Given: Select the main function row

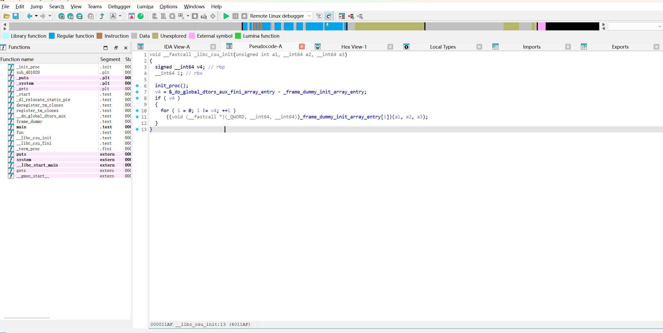Looking at the screenshot, I should 65,127.
